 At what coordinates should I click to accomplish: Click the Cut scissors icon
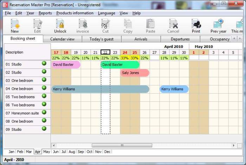[x=105, y=24]
